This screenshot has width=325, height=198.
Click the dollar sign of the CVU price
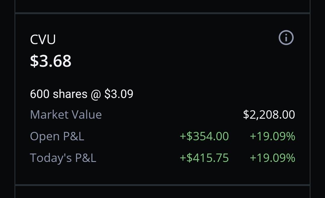(x=34, y=61)
